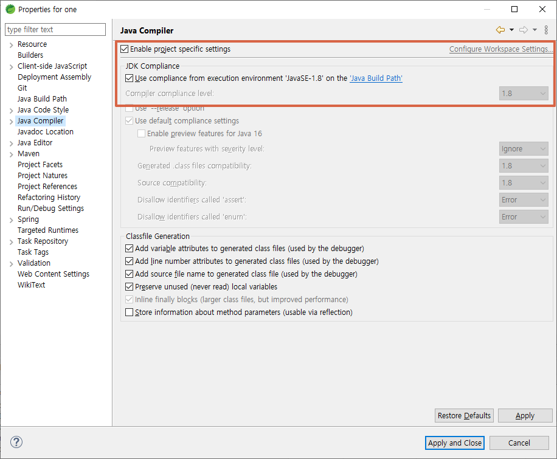Image resolution: width=557 pixels, height=459 pixels.
Task: Expand the Client-side JavaScript node
Action: tap(11, 67)
